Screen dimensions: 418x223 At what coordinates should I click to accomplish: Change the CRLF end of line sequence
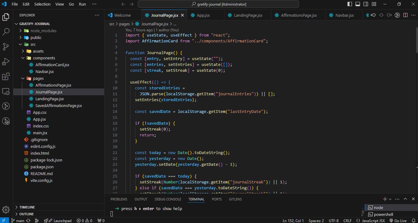tap(348, 221)
